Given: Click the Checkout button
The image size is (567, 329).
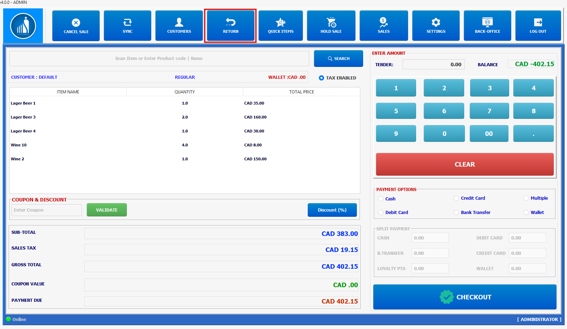Looking at the screenshot, I should 465,297.
